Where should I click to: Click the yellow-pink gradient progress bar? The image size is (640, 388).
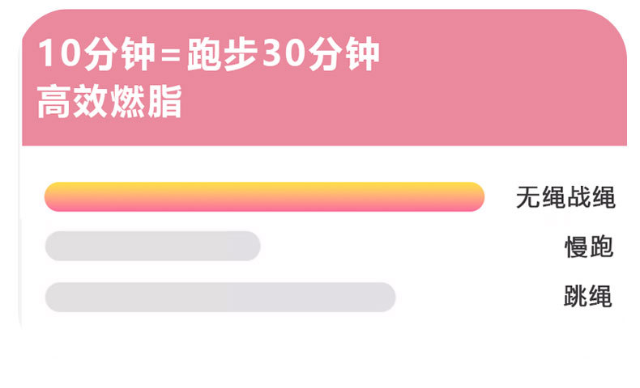pyautogui.click(x=264, y=196)
